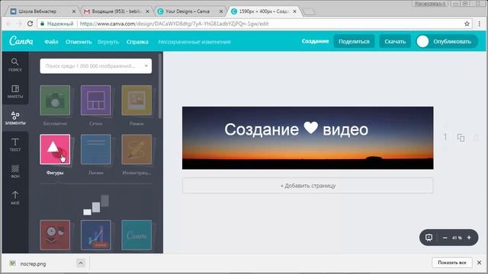The width and height of the screenshot is (488, 274).
Task: Open the Uploads (Моё) sidebar panel
Action: coord(15,198)
